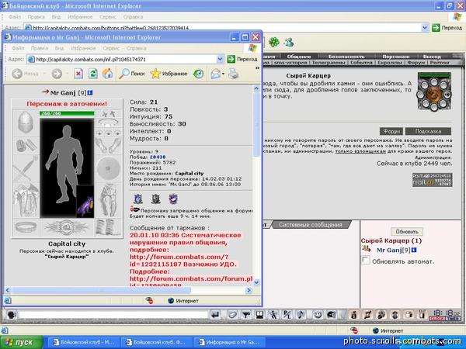Viewport: 466px width, 349px height.
Task: Click the horizontal scrollbar right arrow in profile
Action: point(249,290)
